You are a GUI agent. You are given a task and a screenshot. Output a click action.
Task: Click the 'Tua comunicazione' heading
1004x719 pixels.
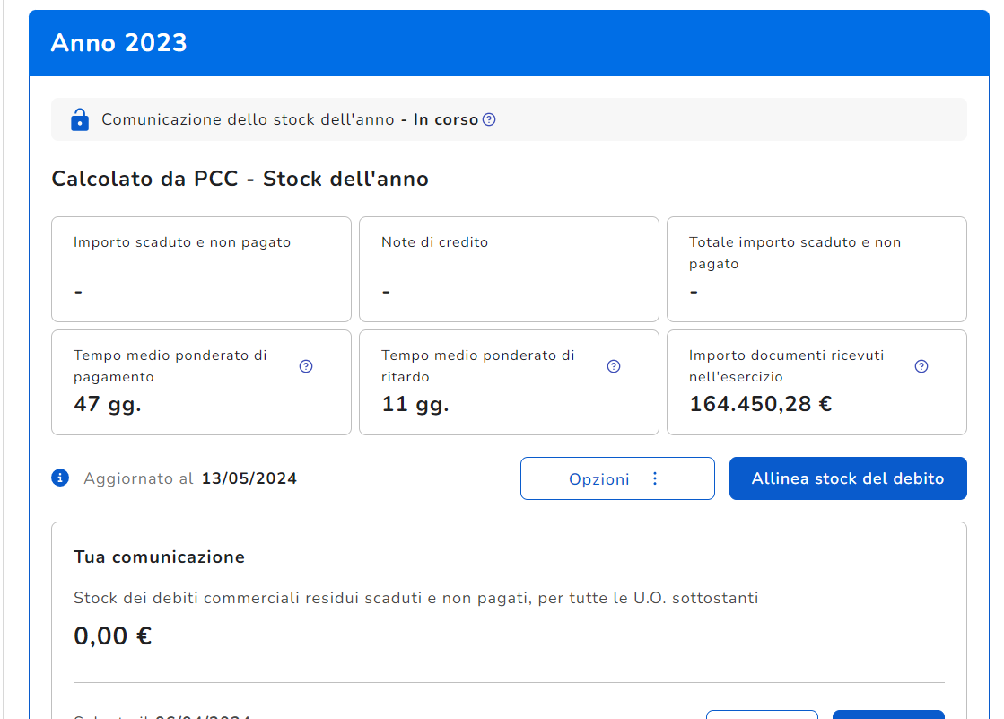point(159,557)
